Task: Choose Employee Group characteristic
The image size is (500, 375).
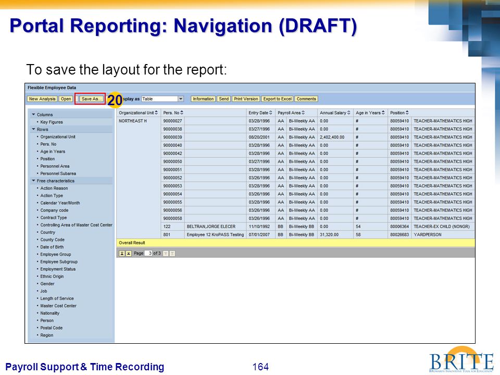Action: [x=56, y=254]
